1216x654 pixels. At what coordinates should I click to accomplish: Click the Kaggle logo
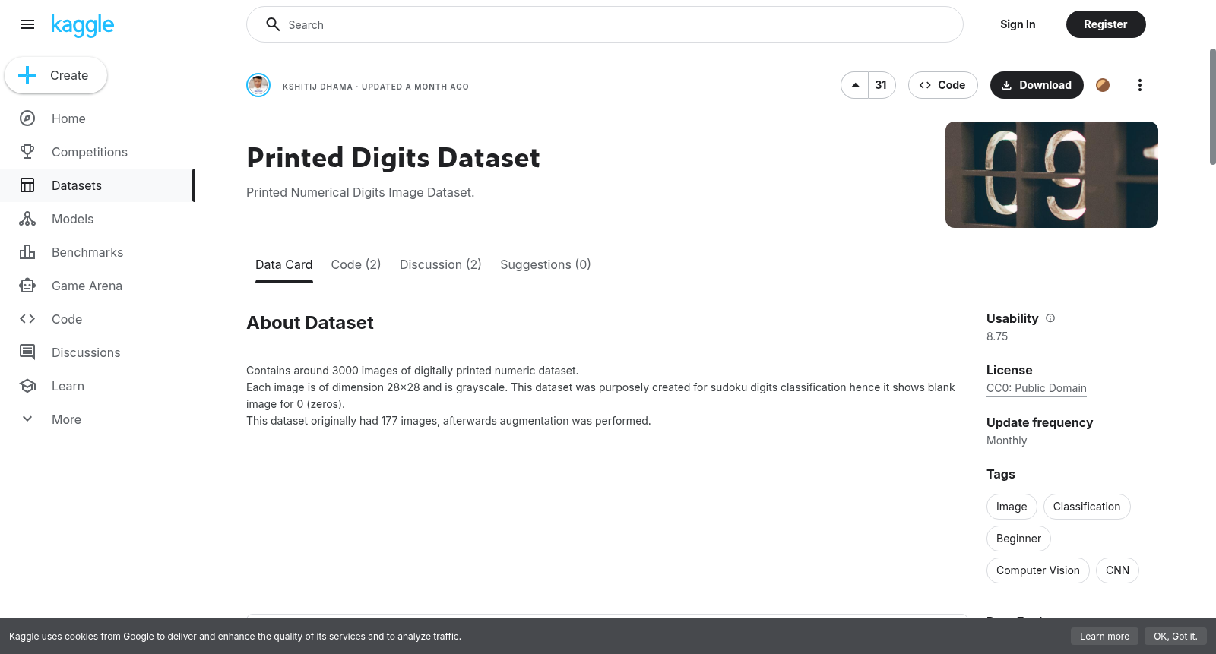pos(82,25)
